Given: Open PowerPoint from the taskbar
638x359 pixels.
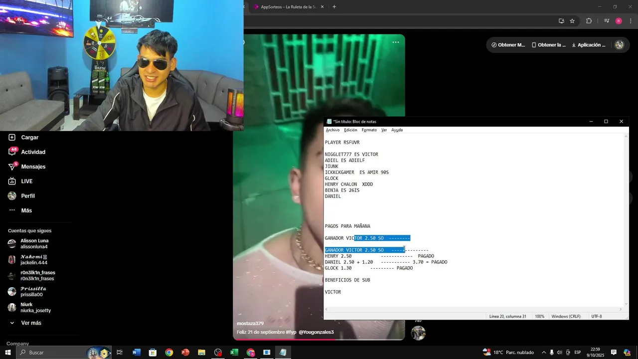Looking at the screenshot, I should tap(185, 353).
